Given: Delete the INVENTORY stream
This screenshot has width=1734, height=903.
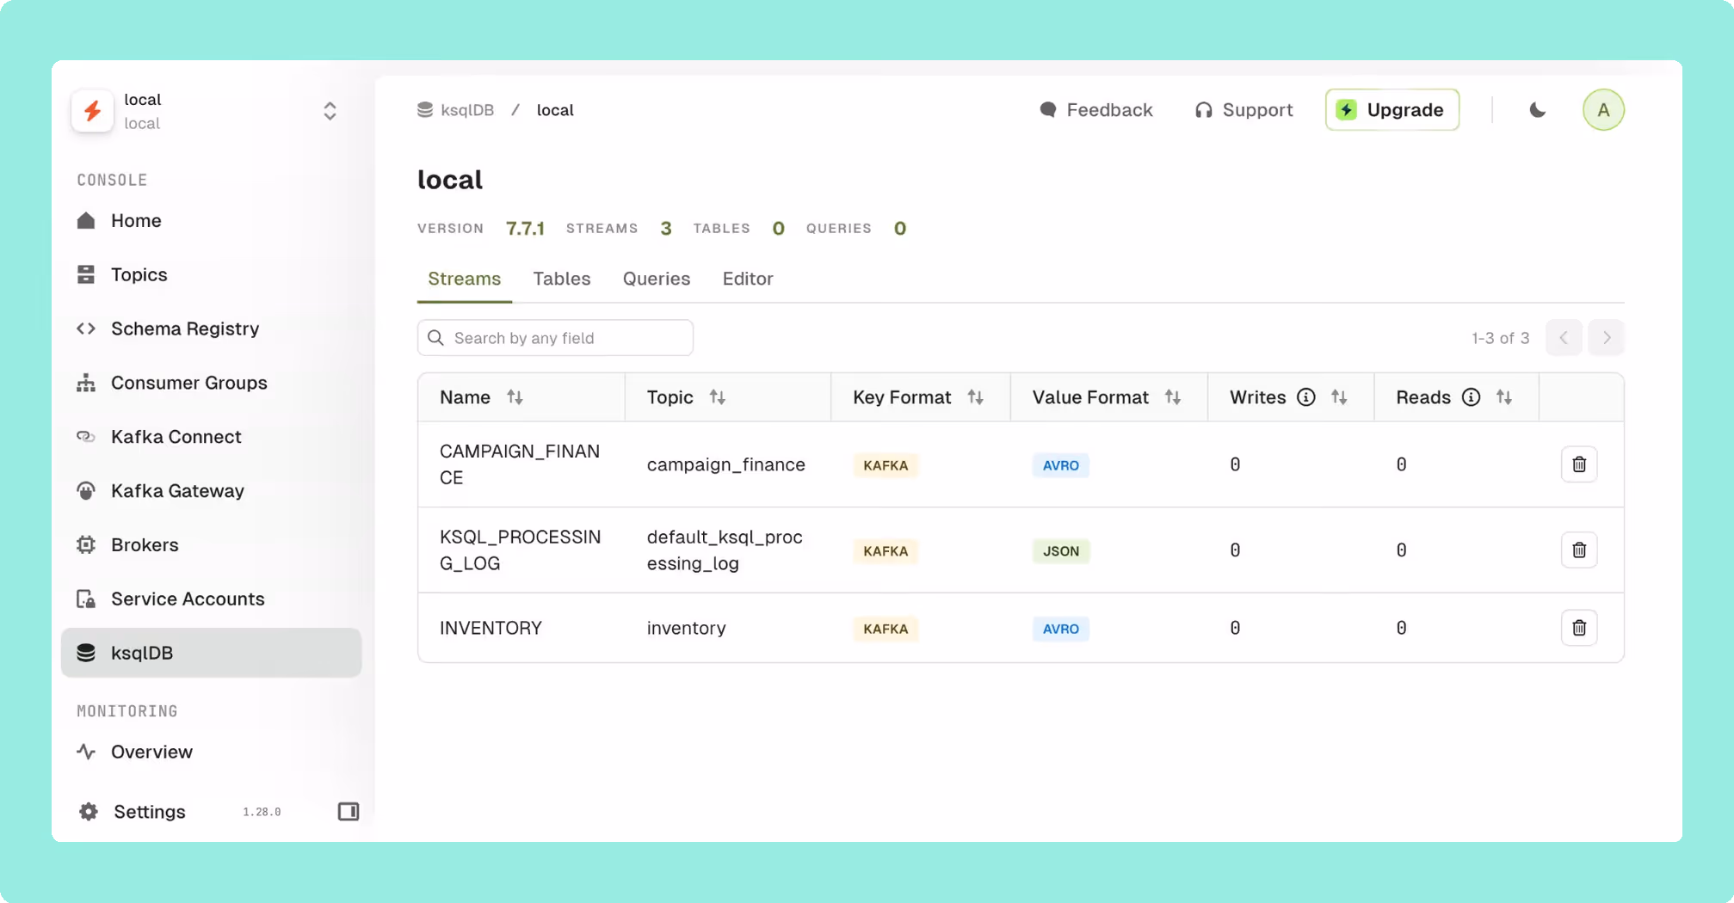Looking at the screenshot, I should [1579, 629].
